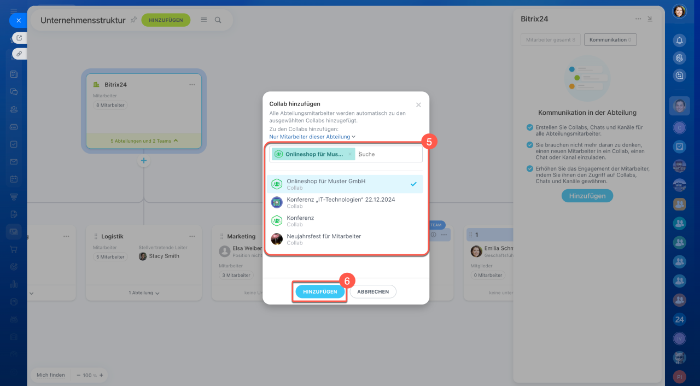This screenshot has width=700, height=386.
Task: Click the plus button under Bitrix24 card
Action: point(144,161)
